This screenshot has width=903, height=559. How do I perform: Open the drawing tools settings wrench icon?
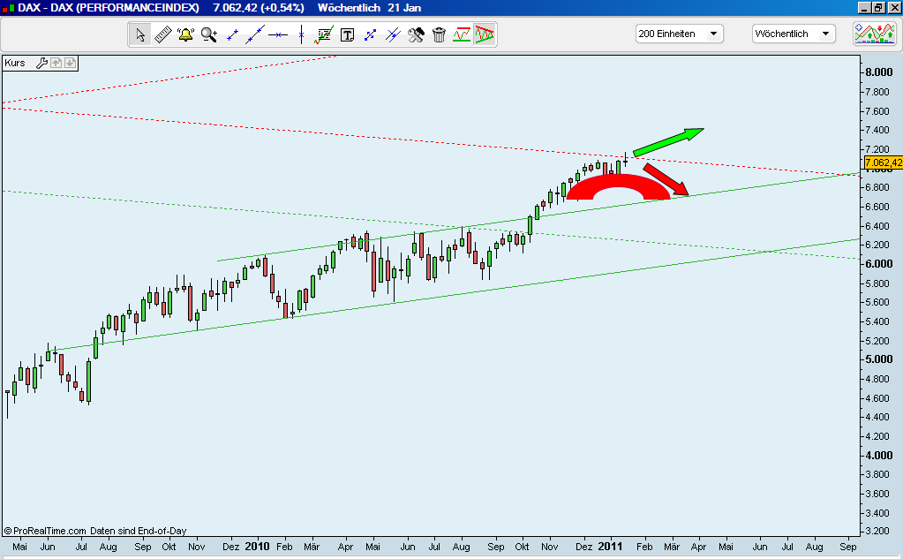pyautogui.click(x=415, y=34)
